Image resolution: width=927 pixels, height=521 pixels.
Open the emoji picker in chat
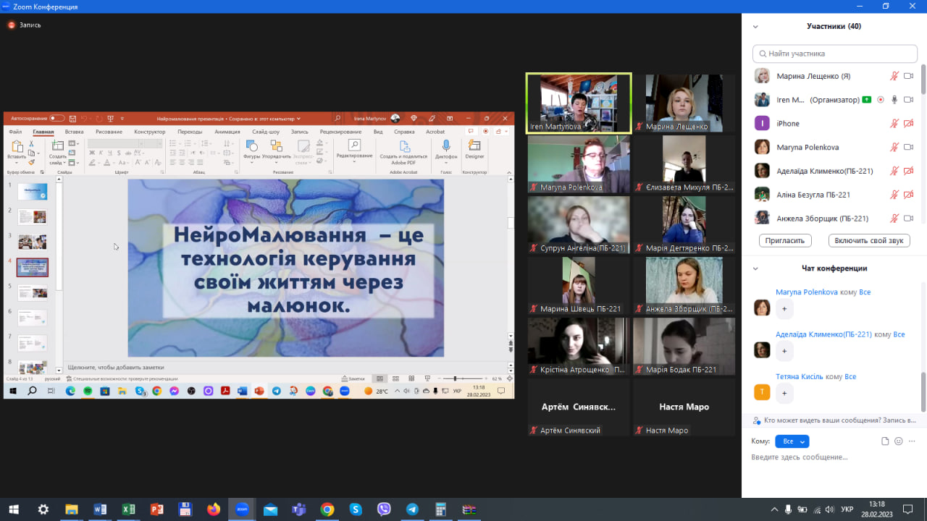point(899,441)
